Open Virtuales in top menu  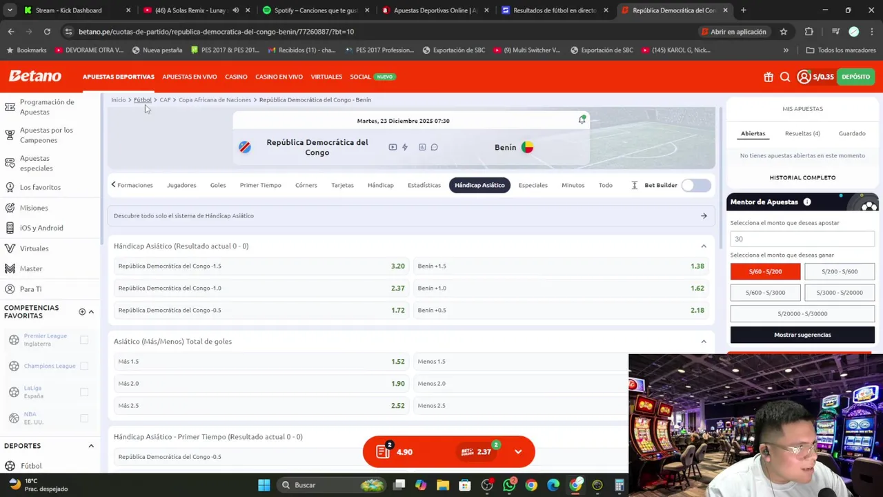(x=326, y=77)
